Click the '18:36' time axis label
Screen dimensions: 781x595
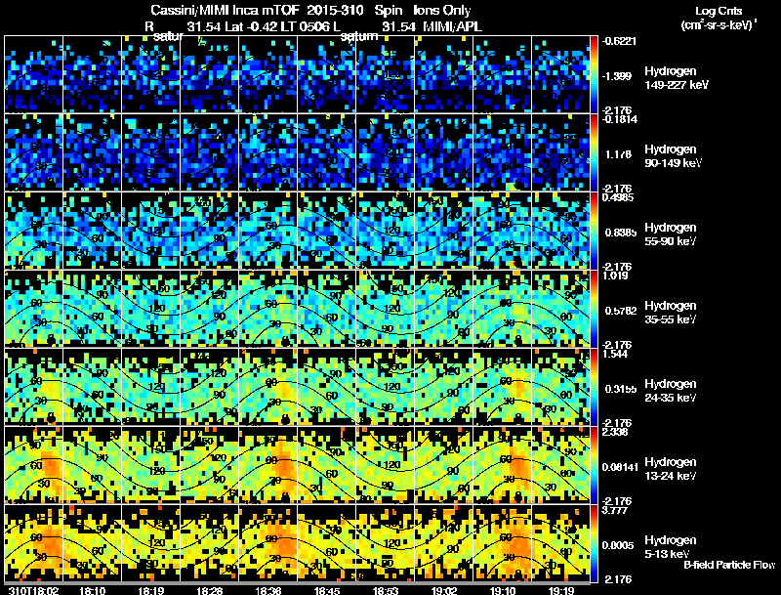267,590
